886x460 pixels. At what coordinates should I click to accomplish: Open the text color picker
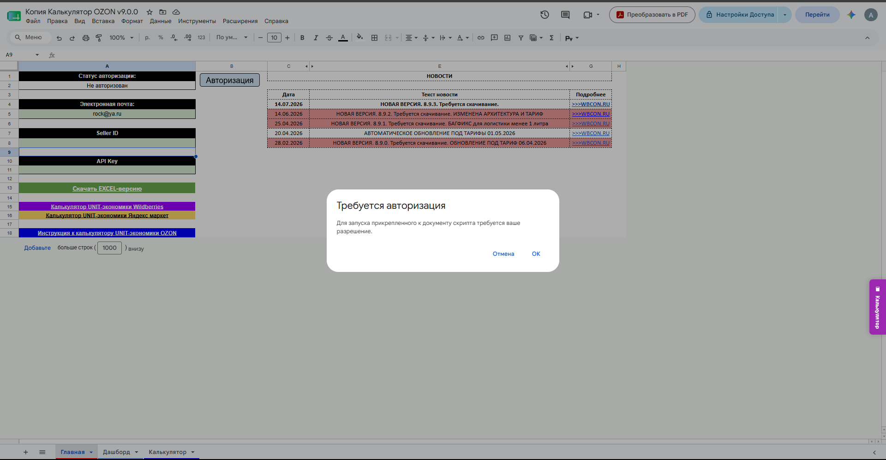pos(343,38)
